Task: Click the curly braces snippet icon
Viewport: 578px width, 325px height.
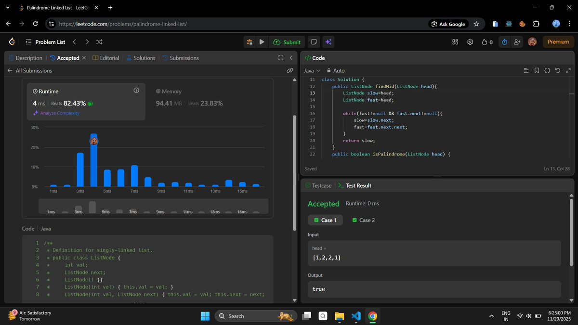Action: click(547, 70)
